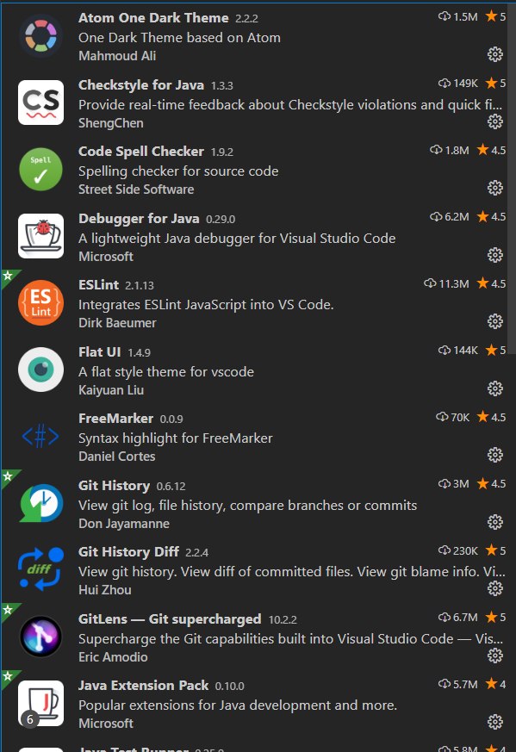Click the 1.5M download count
The width and height of the screenshot is (516, 752).
click(x=465, y=16)
